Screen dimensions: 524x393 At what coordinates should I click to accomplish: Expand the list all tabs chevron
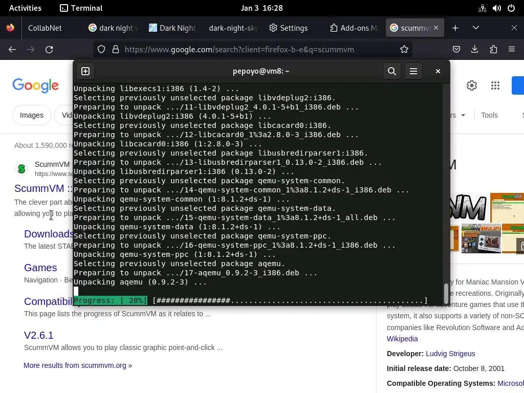(476, 28)
